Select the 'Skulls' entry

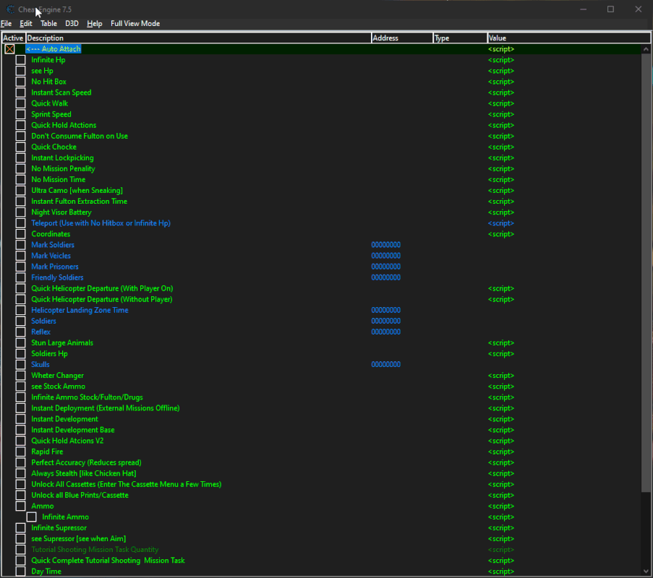pyautogui.click(x=40, y=365)
